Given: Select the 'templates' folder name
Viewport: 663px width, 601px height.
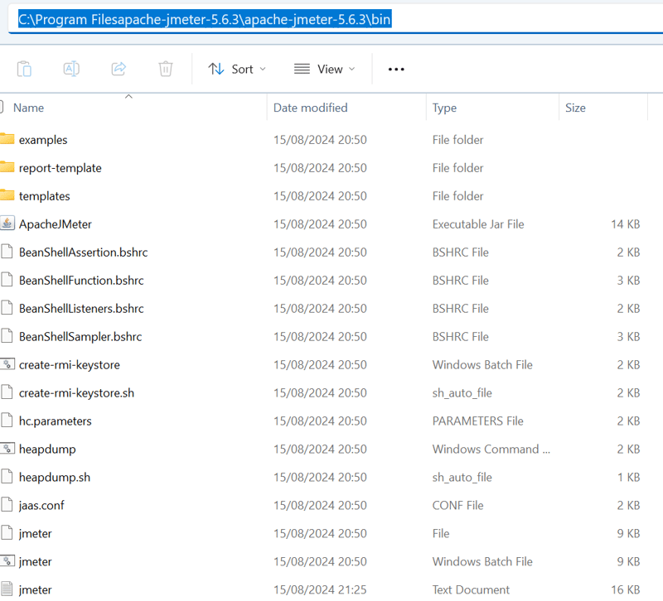Looking at the screenshot, I should coord(45,196).
